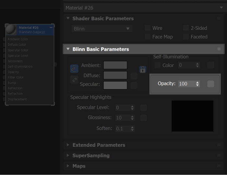Screen dimensions: 227x175
Task: Click the Material #26 node title
Action: 29,28
